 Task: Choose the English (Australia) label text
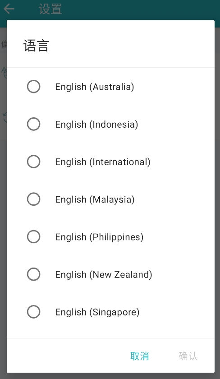pyautogui.click(x=94, y=87)
